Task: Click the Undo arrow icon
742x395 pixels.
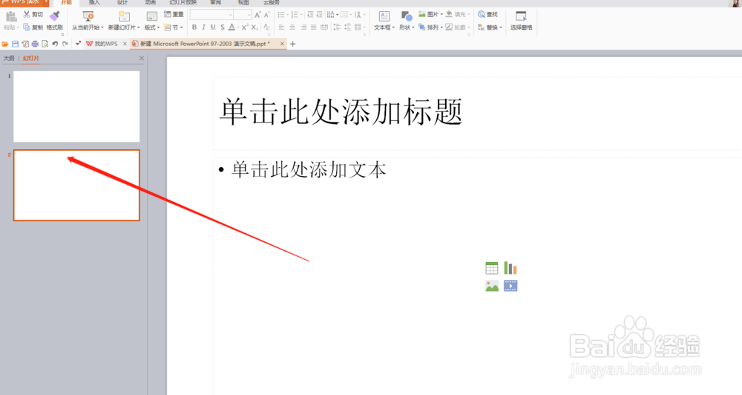Action: pos(55,44)
